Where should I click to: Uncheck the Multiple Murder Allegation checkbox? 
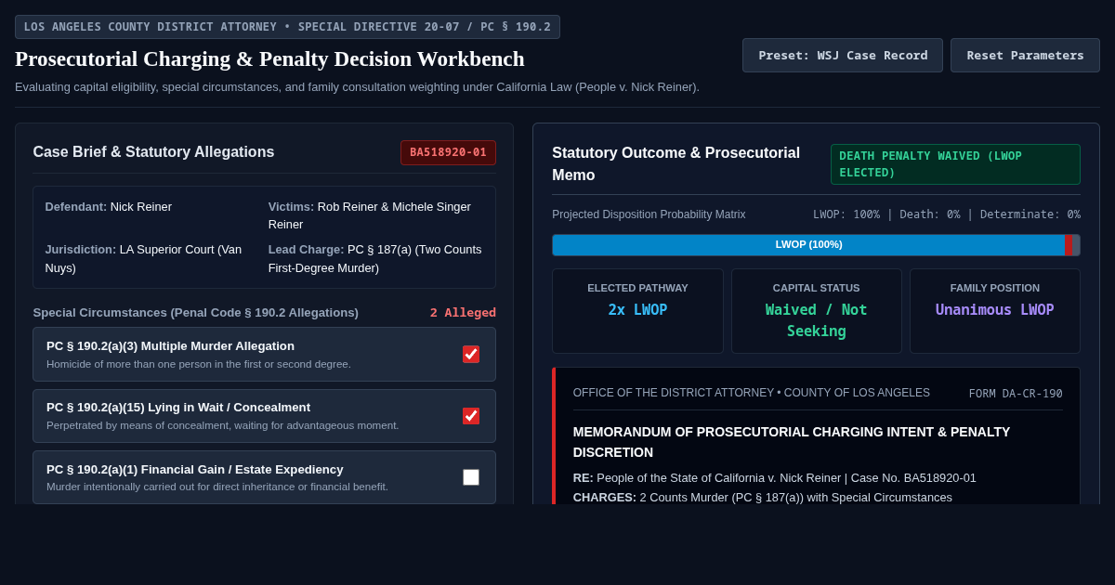(x=471, y=354)
